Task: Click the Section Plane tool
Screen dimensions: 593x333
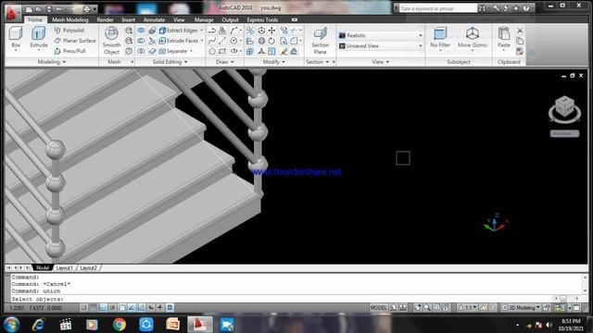Action: click(x=320, y=41)
